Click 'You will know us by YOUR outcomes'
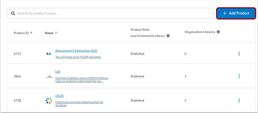The image size is (258, 113). coord(78,57)
